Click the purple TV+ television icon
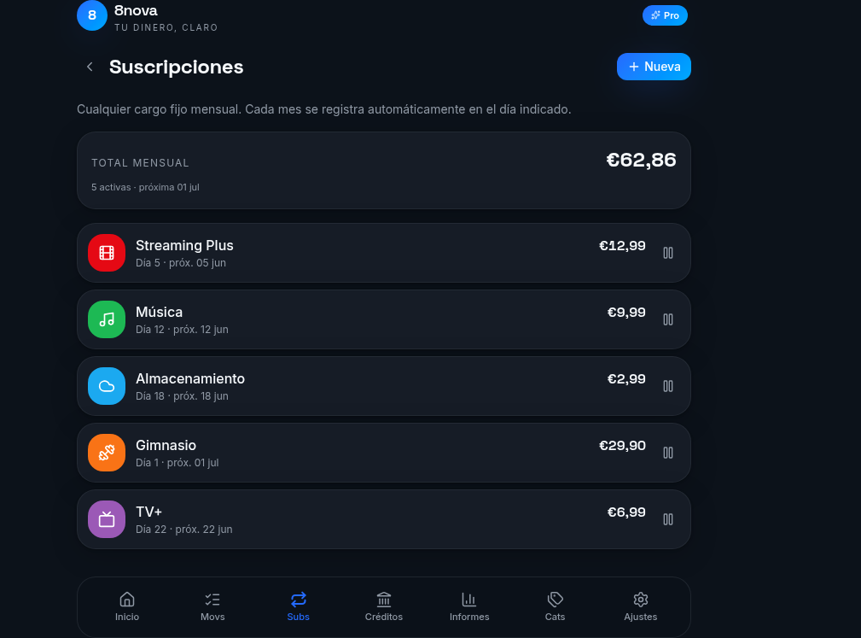This screenshot has height=638, width=861. click(107, 518)
